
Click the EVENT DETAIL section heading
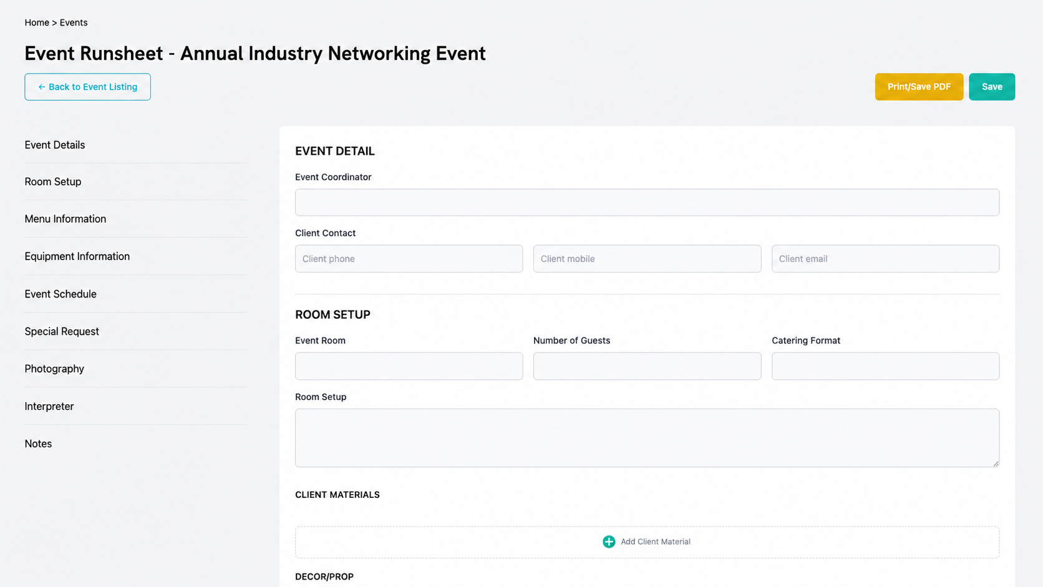[335, 151]
